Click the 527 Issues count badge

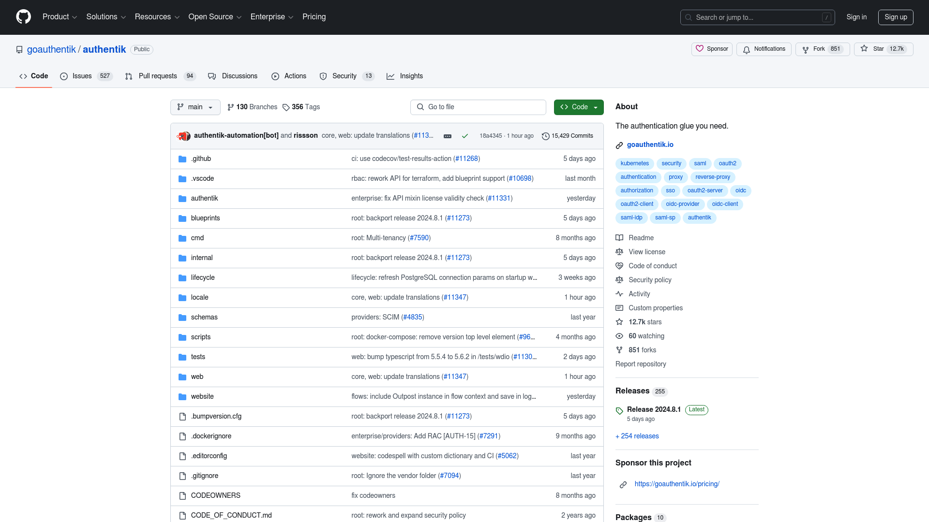105,76
